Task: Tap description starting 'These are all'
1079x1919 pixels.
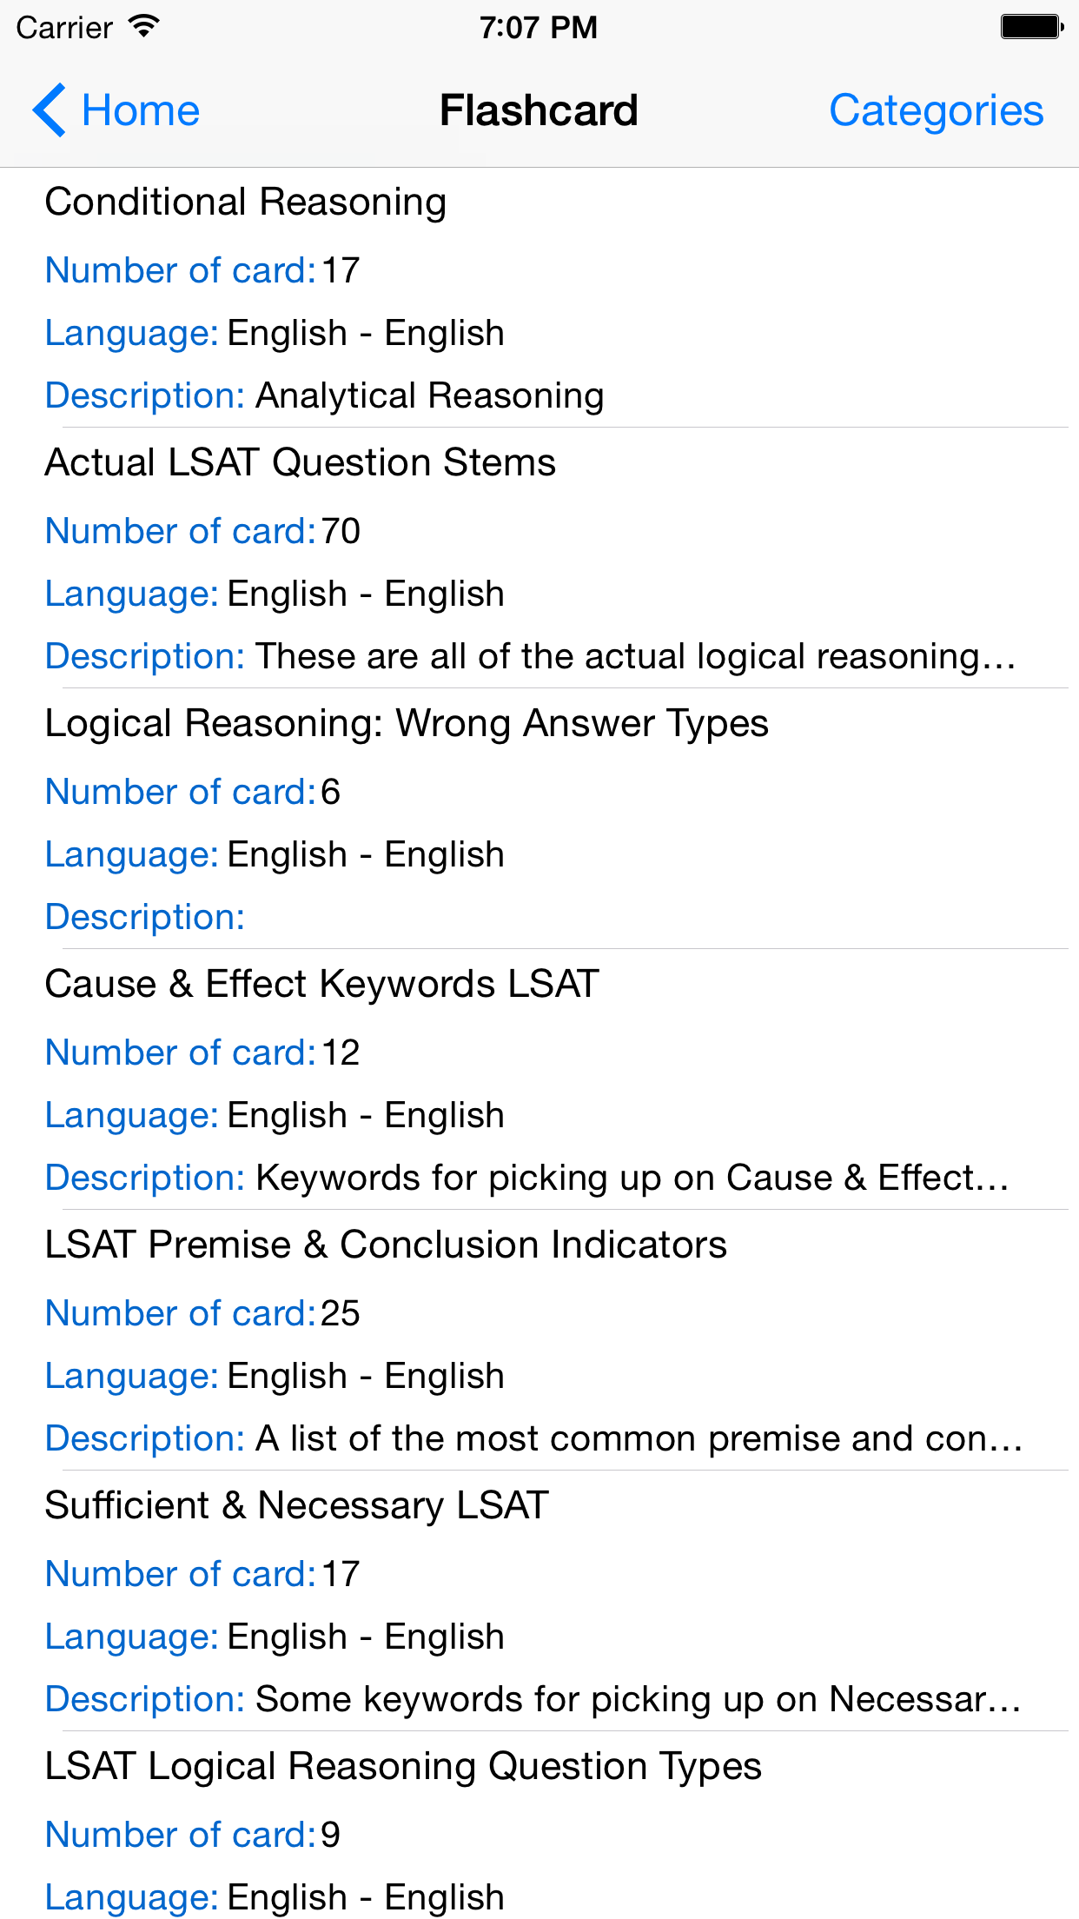Action: click(634, 656)
